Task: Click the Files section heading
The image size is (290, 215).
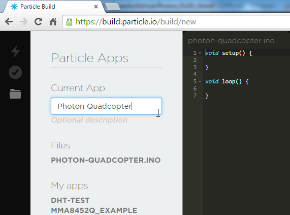Action: click(x=60, y=145)
